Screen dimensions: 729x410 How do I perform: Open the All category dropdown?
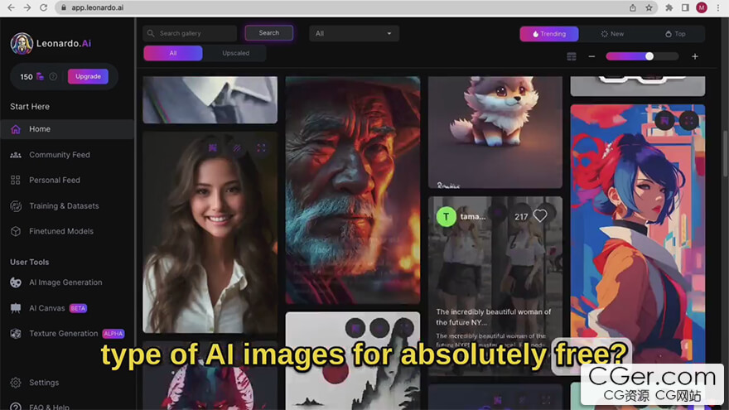pos(354,33)
